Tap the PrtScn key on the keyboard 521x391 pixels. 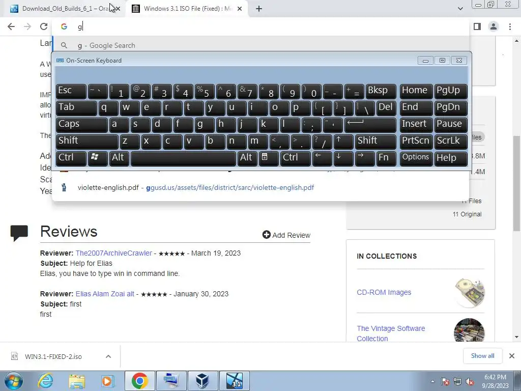click(x=416, y=142)
